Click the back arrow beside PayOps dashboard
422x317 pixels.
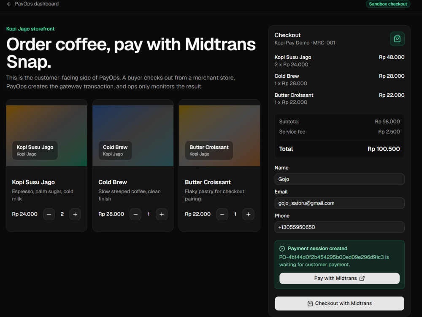9,4
